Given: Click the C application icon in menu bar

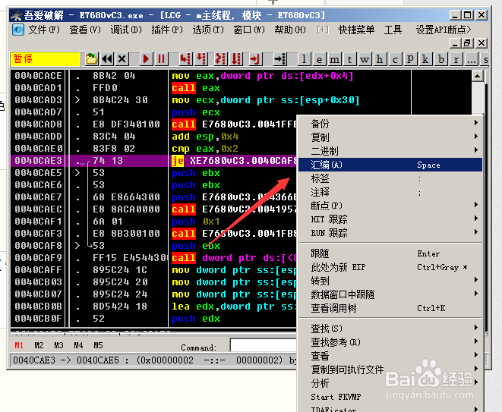Looking at the screenshot, I should pos(18,30).
